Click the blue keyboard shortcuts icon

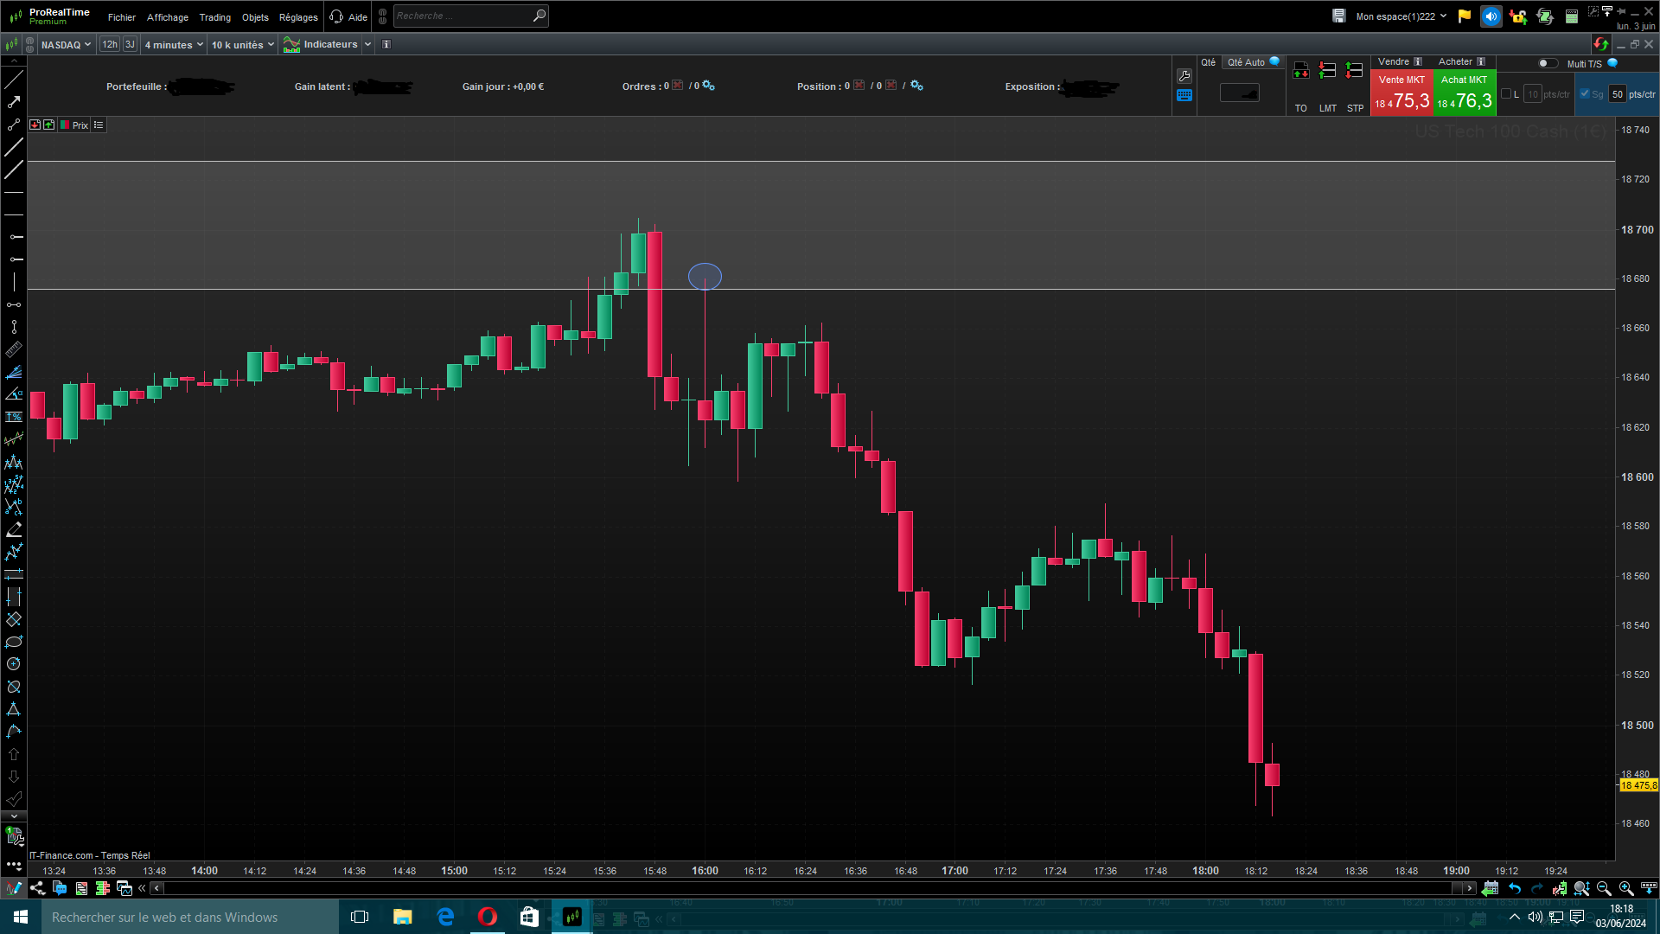point(1184,95)
